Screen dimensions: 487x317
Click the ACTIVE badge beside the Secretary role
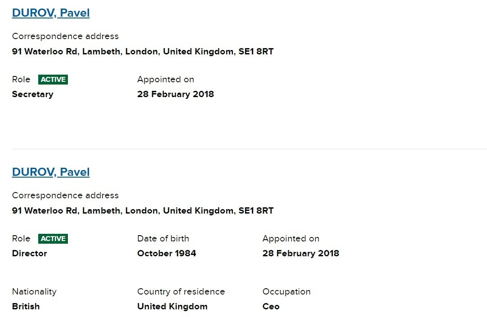point(53,80)
